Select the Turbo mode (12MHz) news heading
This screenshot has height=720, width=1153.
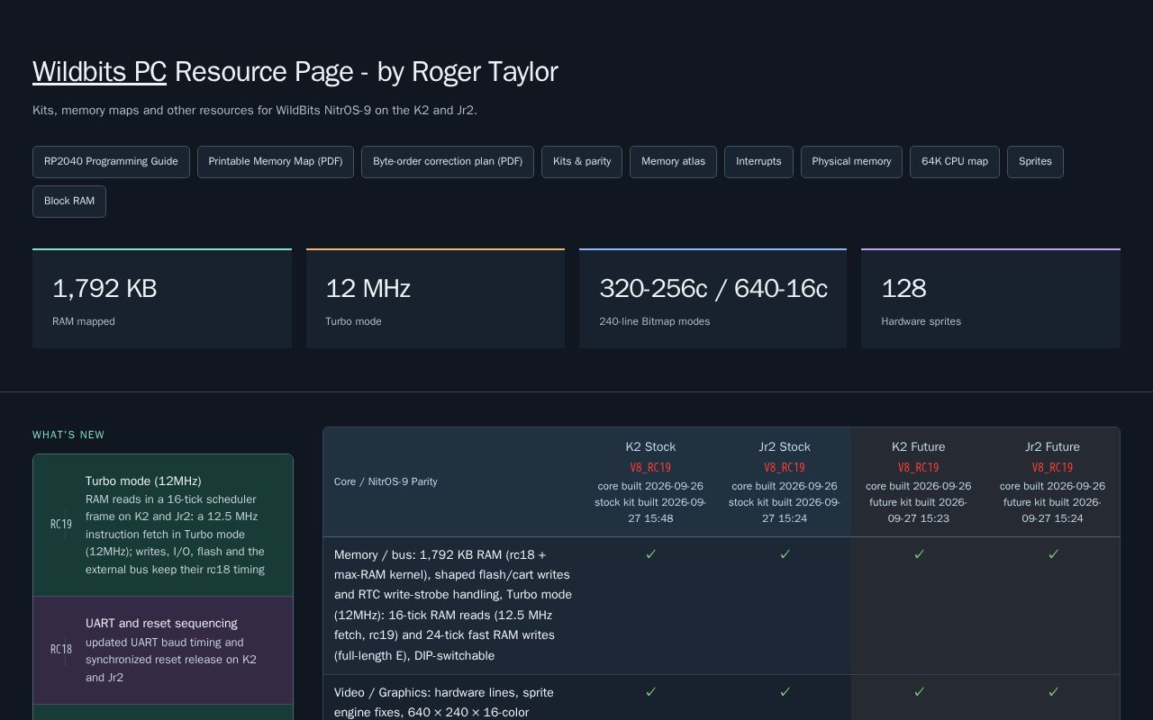[x=143, y=481]
